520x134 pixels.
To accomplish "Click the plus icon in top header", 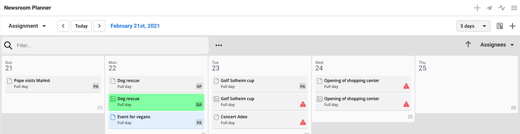I will click(x=477, y=8).
